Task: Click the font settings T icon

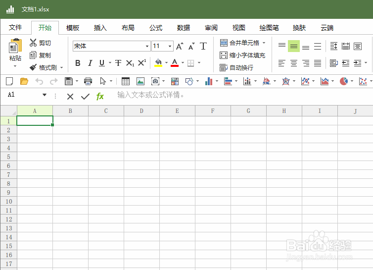Action: point(203,46)
